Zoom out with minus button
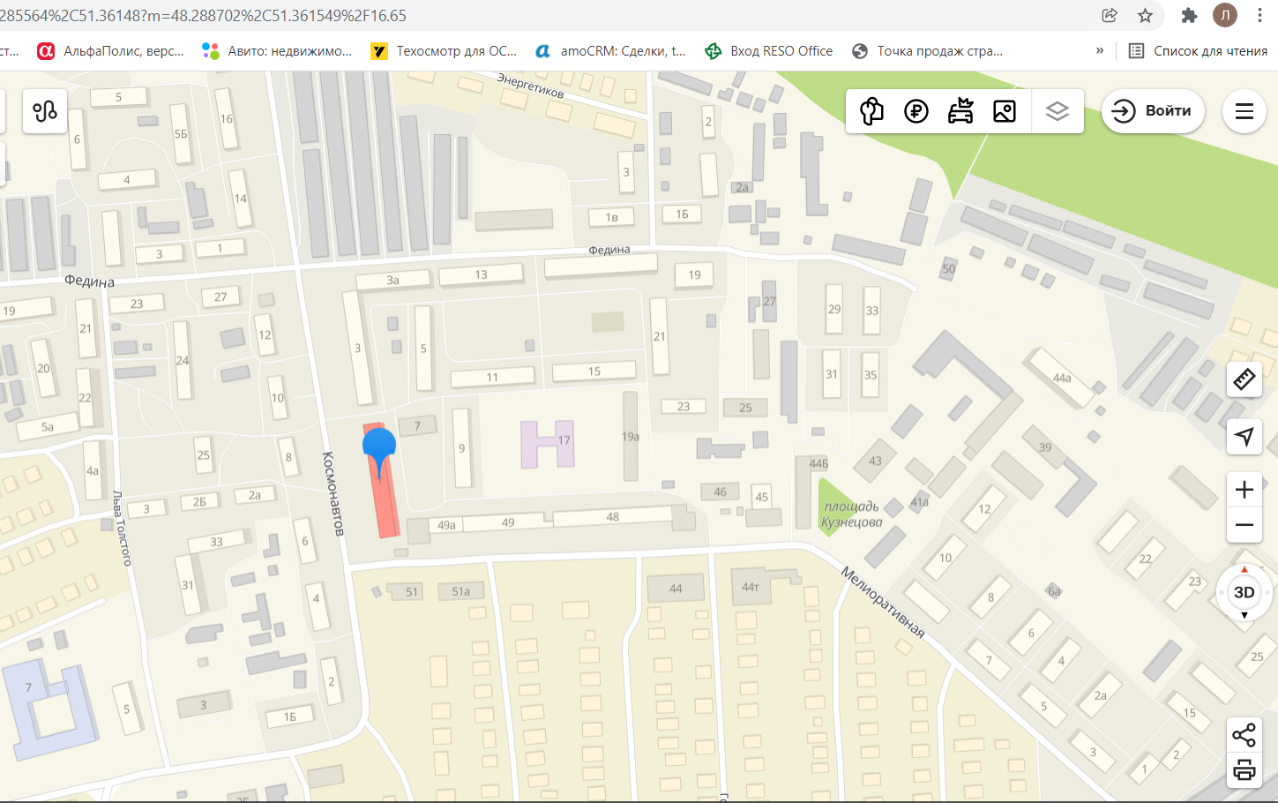The image size is (1278, 803). [1244, 525]
